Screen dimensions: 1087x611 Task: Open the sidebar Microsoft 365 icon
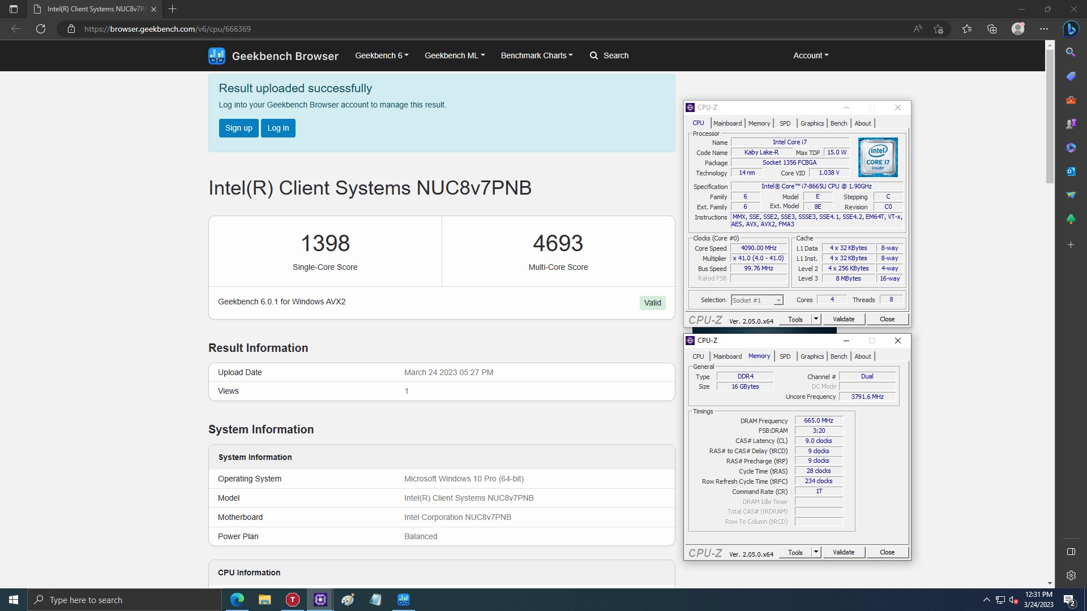1071,148
